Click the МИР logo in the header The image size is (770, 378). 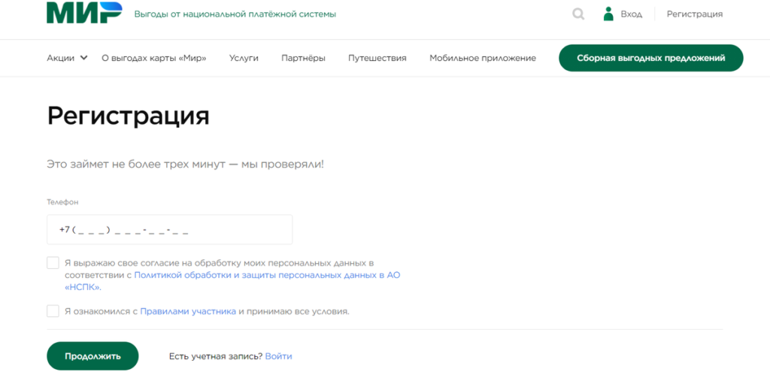pyautogui.click(x=83, y=14)
